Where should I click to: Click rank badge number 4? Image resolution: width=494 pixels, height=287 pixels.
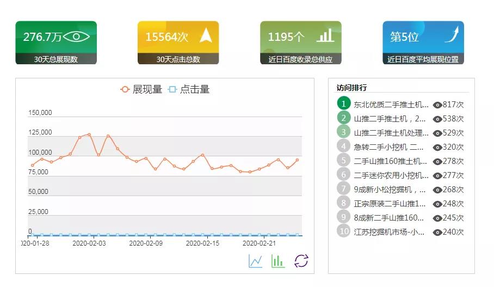coord(344,146)
